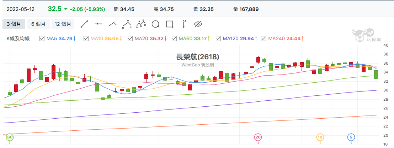Viewport: 394px width, 148px height.
Task: Uncheck the MA240 moving average checkbox
Action: 263,39
